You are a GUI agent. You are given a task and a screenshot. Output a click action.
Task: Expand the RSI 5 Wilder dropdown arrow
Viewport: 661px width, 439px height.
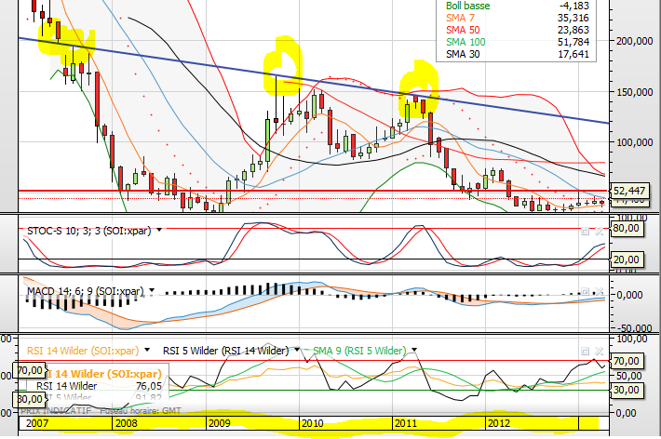tap(297, 350)
